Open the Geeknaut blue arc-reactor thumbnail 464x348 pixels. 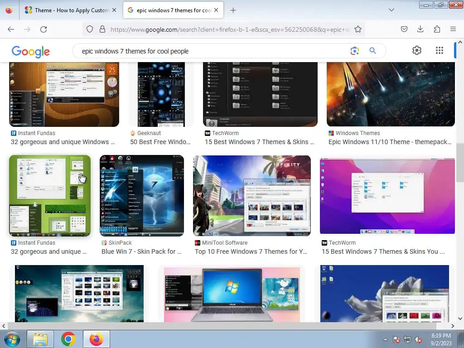click(x=161, y=94)
